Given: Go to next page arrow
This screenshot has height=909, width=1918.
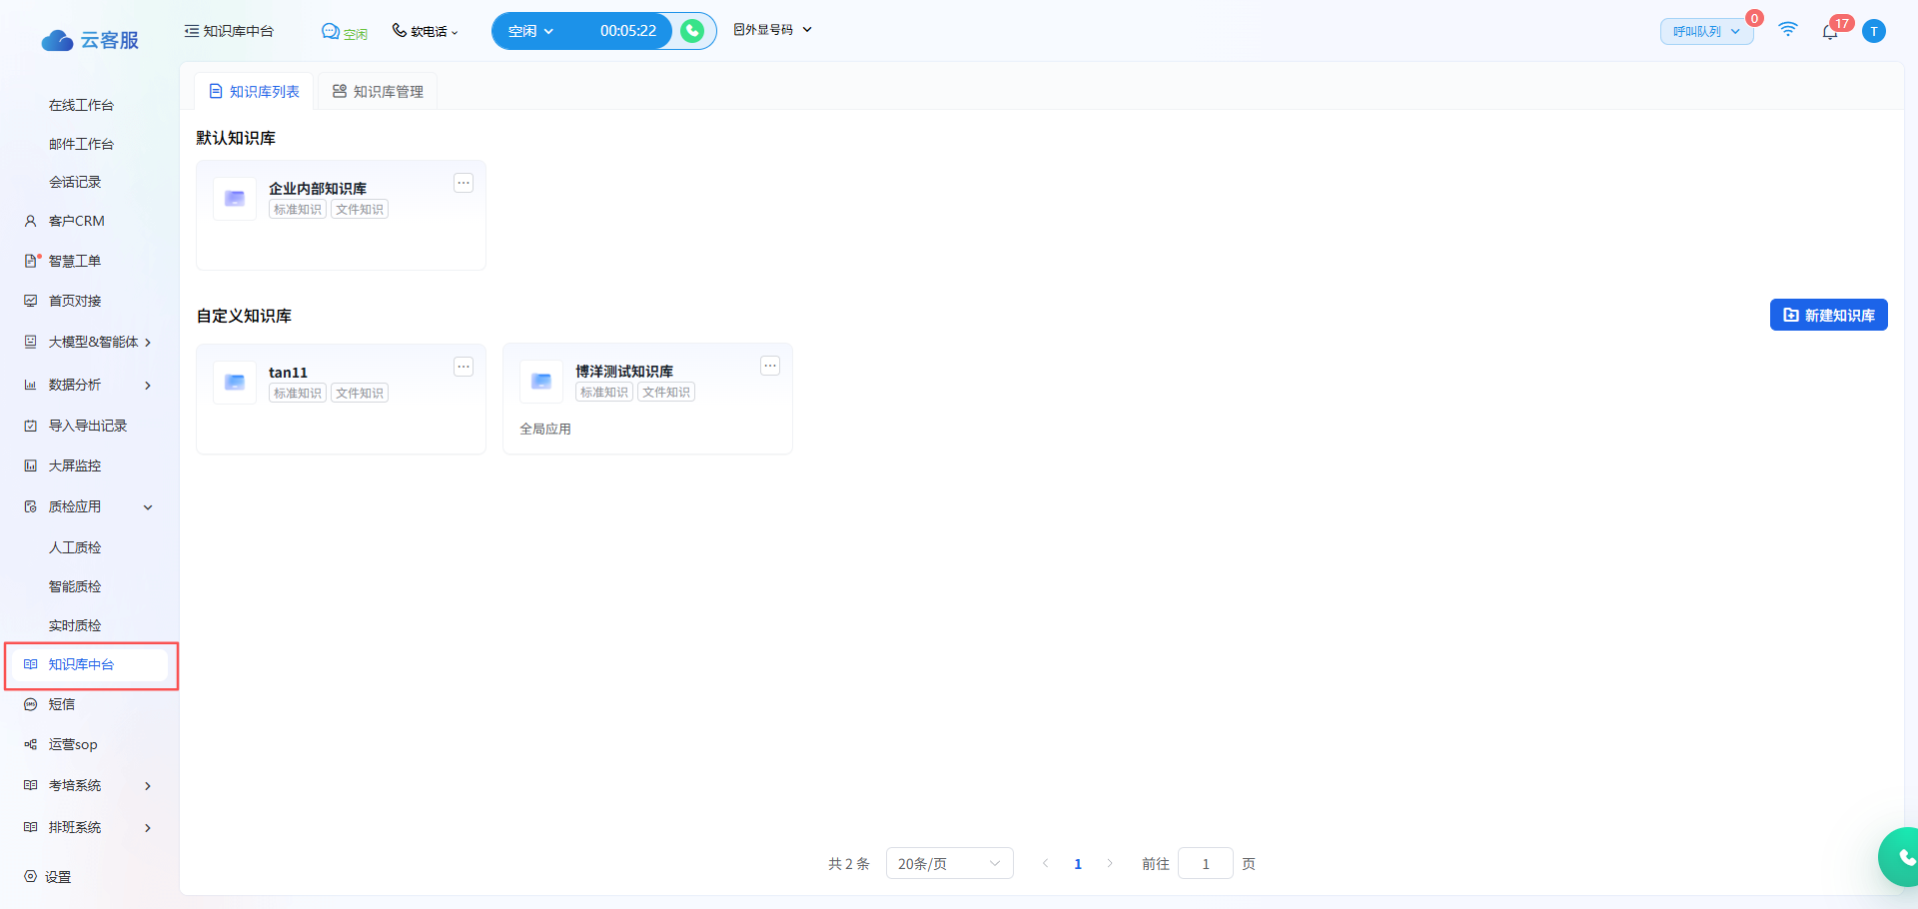Looking at the screenshot, I should click(x=1110, y=863).
